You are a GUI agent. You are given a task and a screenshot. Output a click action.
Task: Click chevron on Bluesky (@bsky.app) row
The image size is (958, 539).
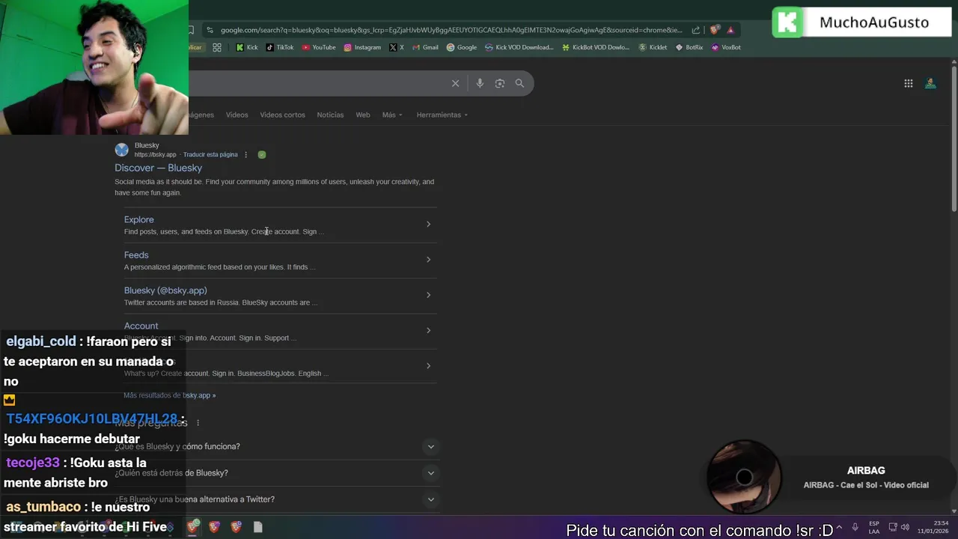pos(428,295)
